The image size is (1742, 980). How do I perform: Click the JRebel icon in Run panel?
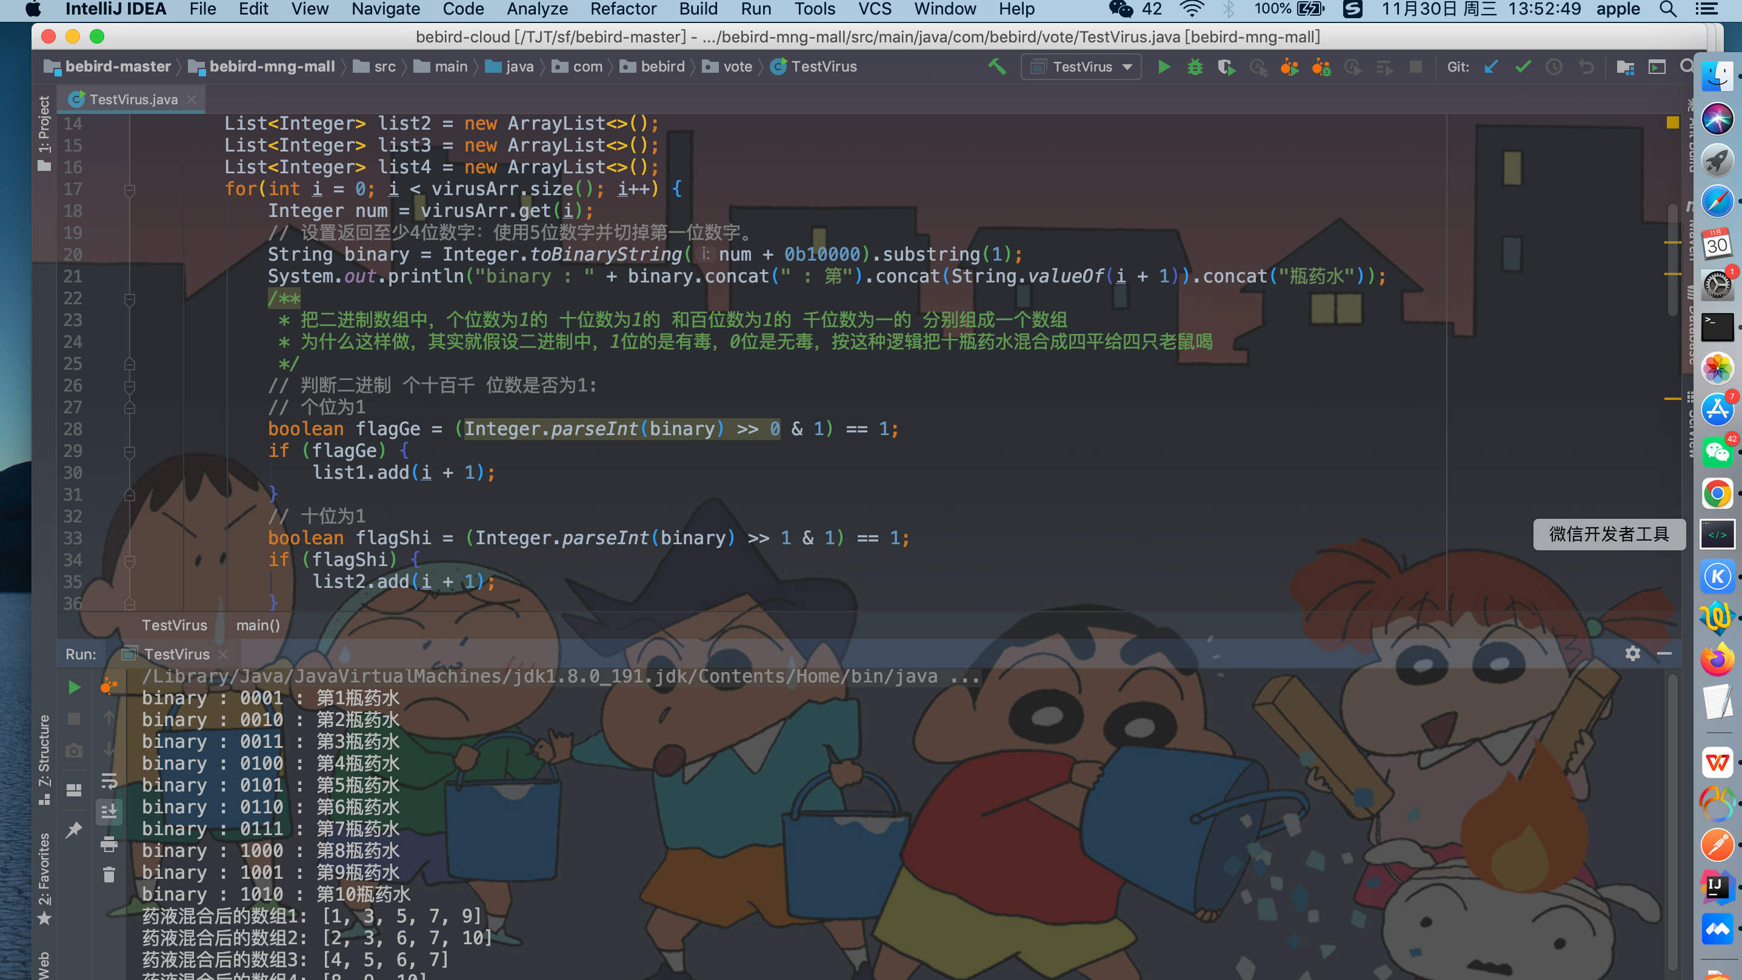(109, 686)
